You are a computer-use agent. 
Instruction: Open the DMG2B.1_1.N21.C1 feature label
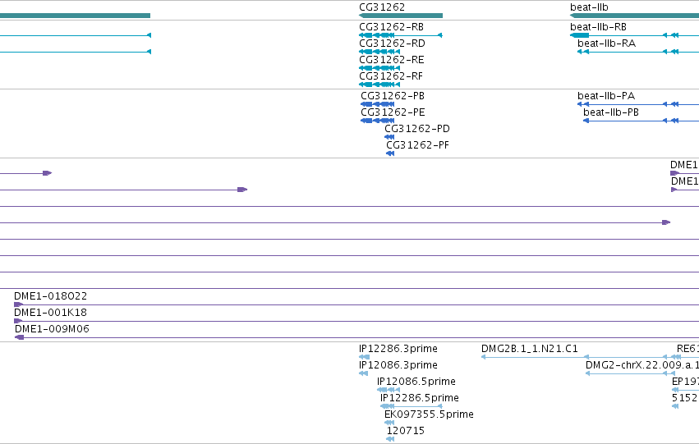pyautogui.click(x=529, y=349)
